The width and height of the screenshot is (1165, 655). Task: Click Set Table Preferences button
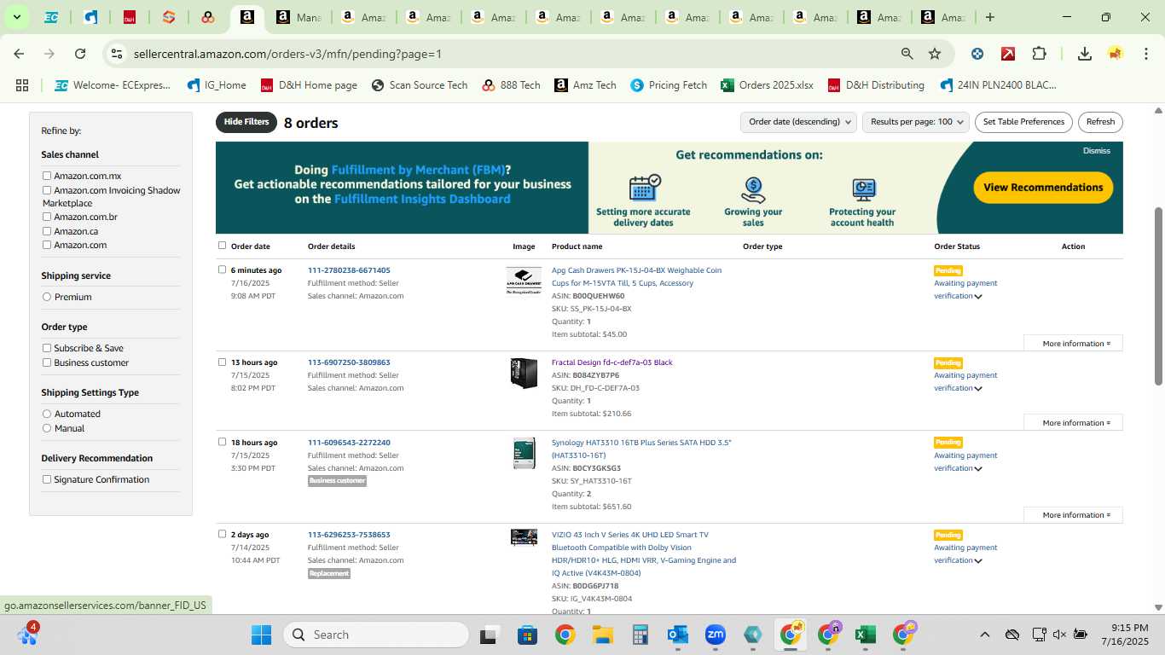[1023, 122]
